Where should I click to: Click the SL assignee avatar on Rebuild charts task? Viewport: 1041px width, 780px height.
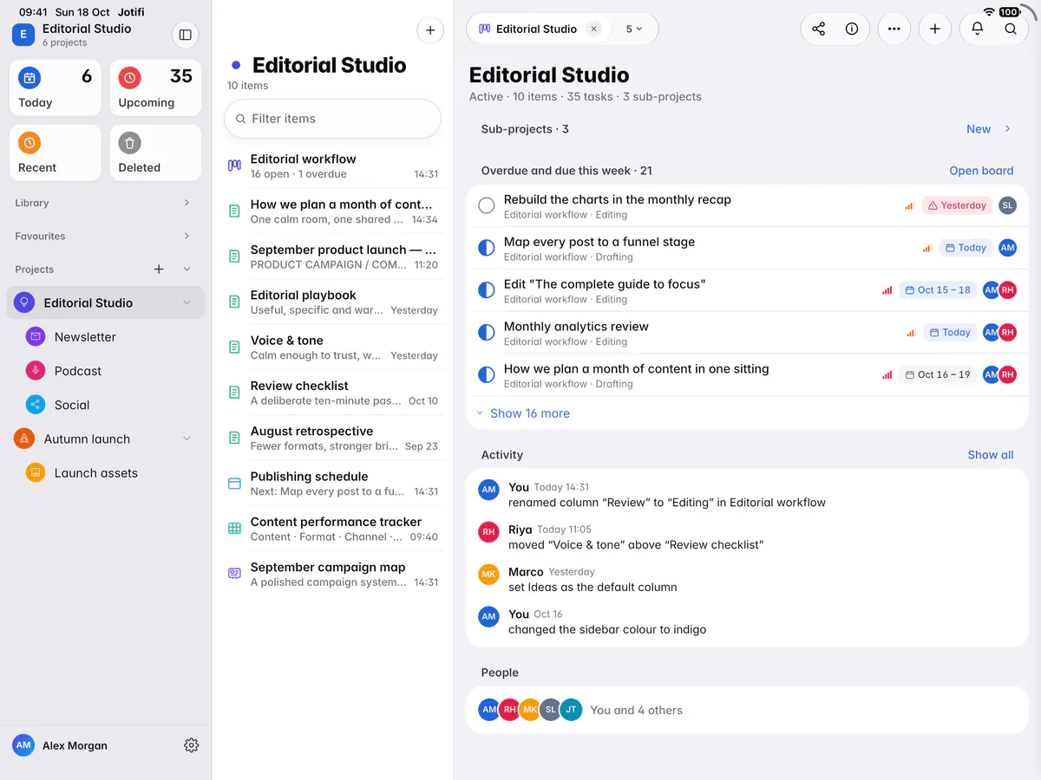coord(1007,205)
